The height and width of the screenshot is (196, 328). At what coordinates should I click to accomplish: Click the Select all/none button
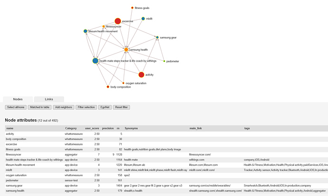[16, 107]
